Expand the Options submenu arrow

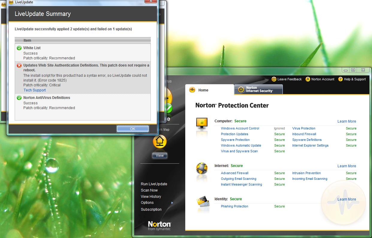172,203
